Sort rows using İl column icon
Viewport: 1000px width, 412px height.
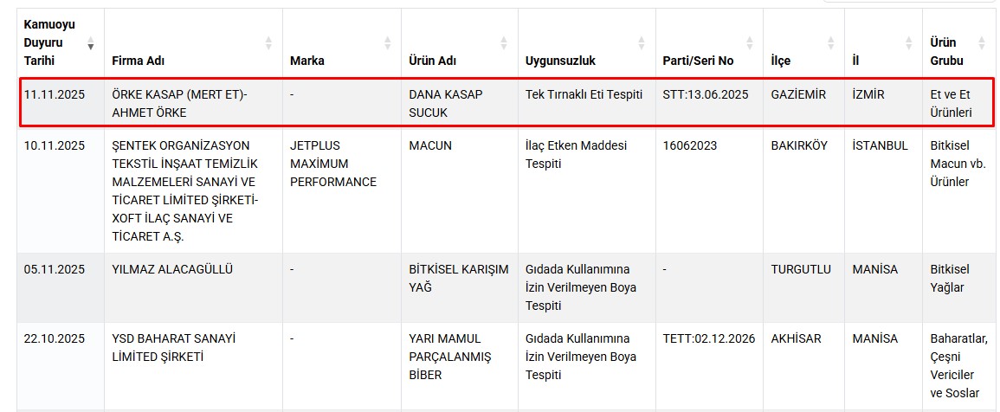point(908,43)
